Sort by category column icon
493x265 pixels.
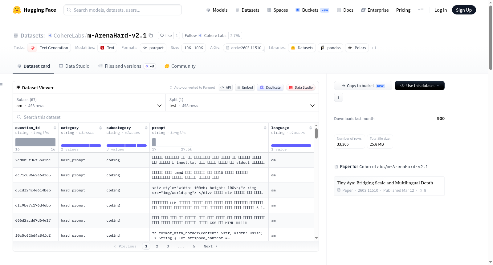point(100,128)
